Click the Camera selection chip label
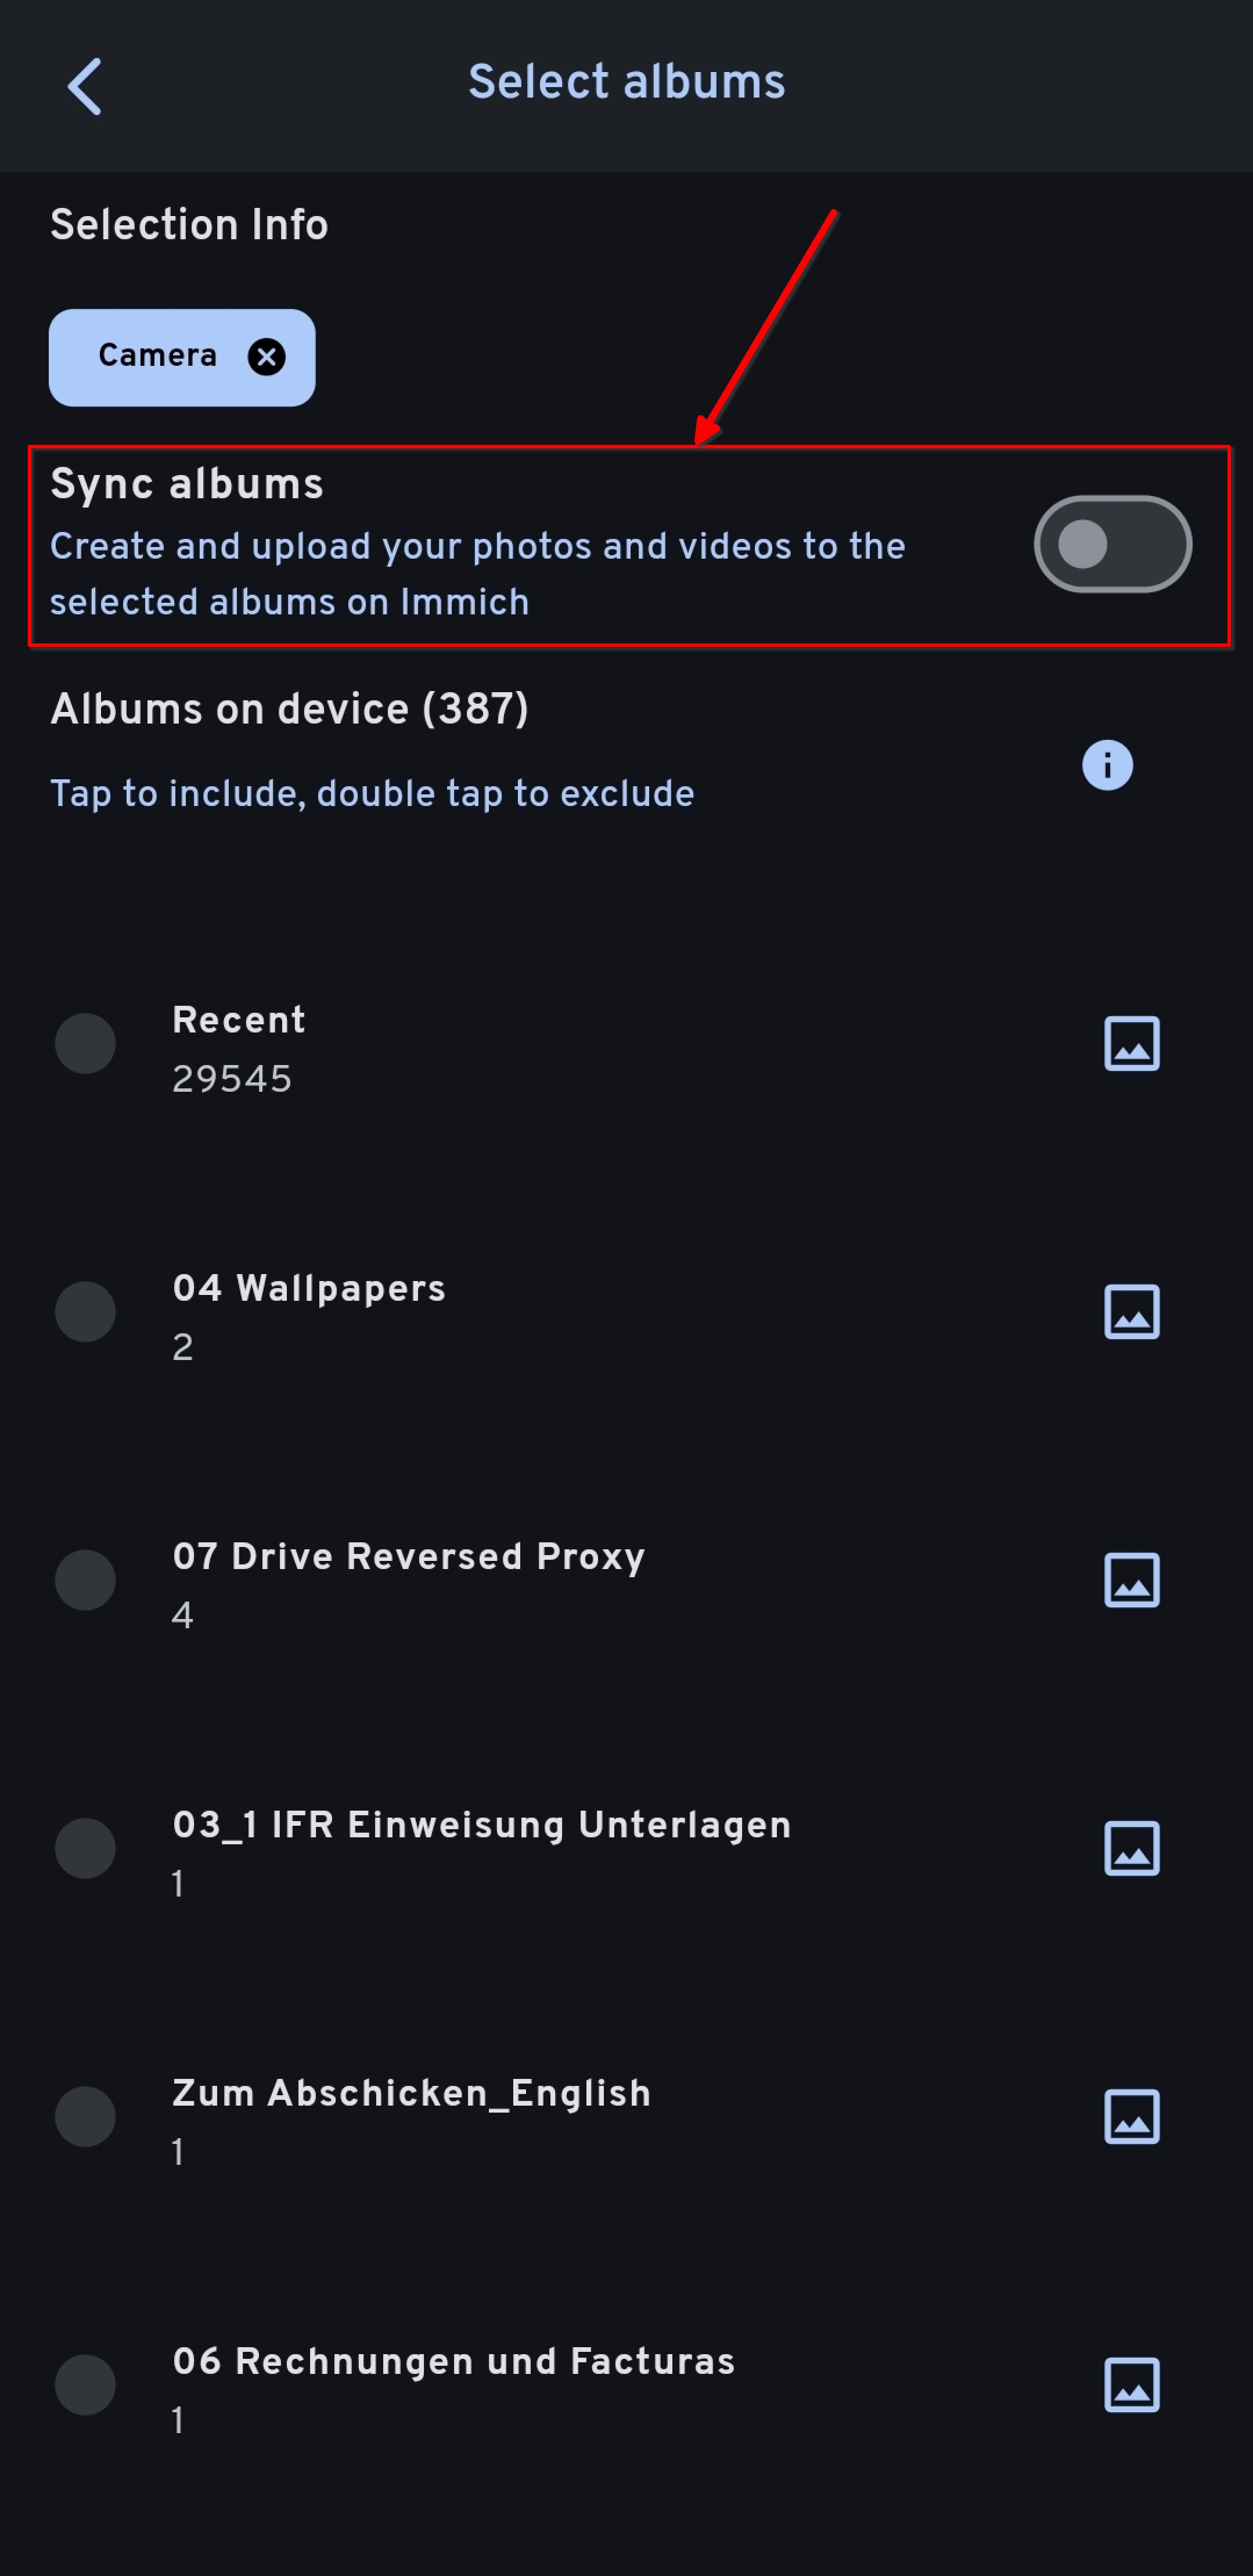Image resolution: width=1253 pixels, height=2576 pixels. click(x=157, y=356)
